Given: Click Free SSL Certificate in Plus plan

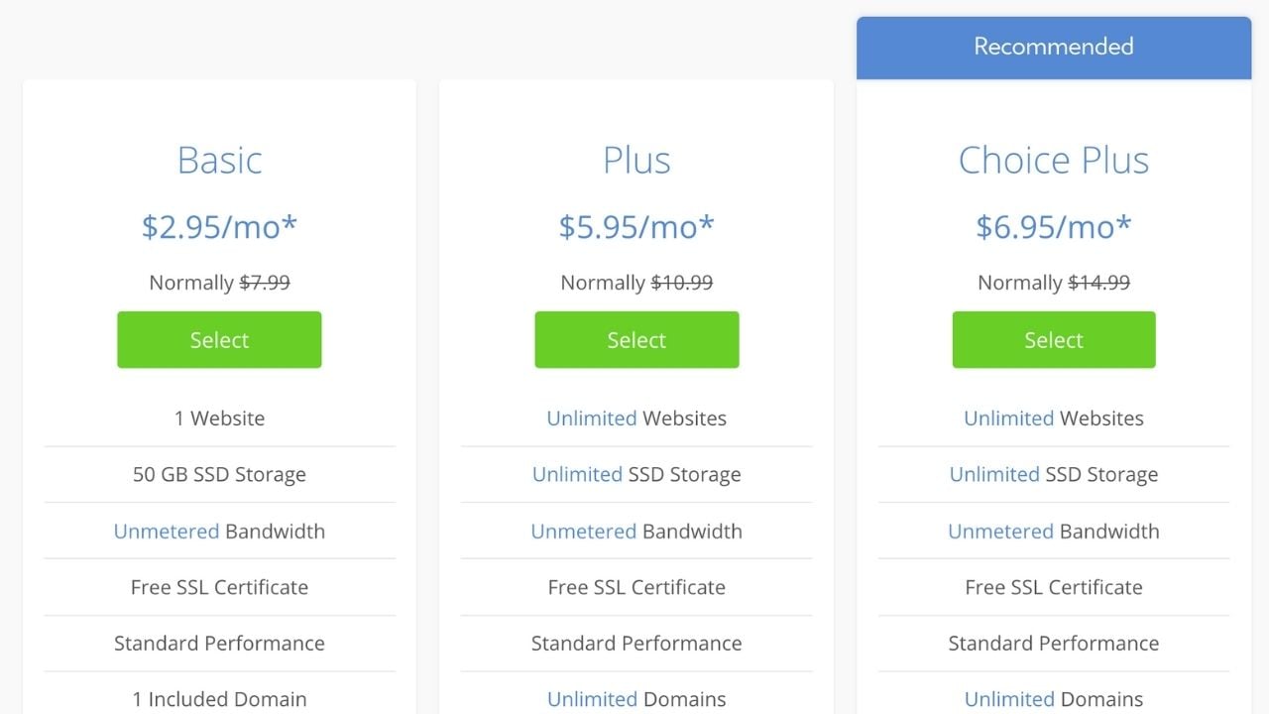Looking at the screenshot, I should point(636,587).
